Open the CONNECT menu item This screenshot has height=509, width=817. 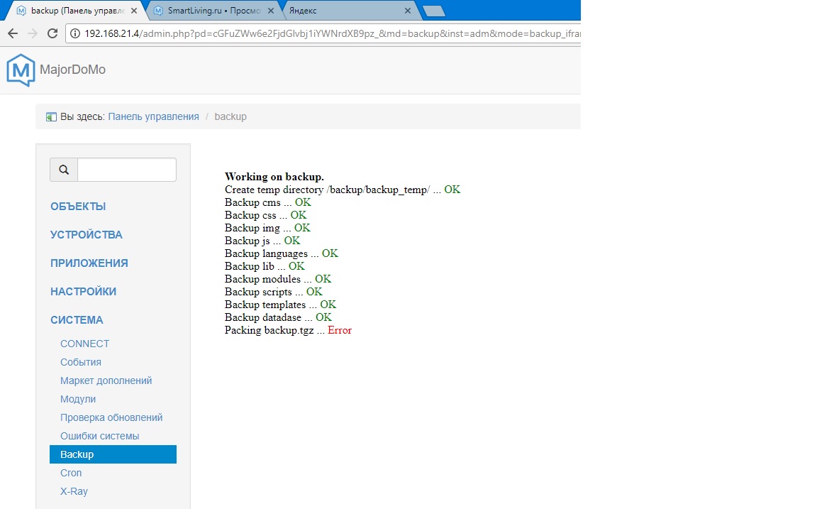tap(85, 344)
